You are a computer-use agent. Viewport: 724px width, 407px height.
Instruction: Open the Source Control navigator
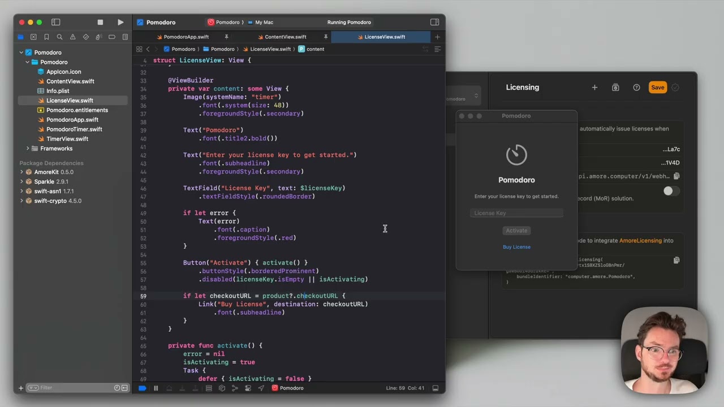(x=33, y=37)
